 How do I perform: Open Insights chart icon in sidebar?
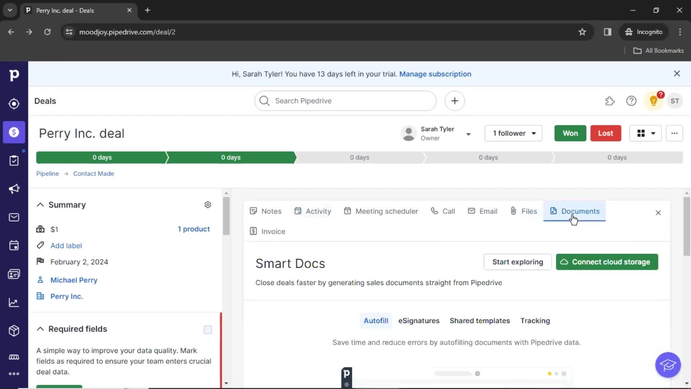point(14,303)
